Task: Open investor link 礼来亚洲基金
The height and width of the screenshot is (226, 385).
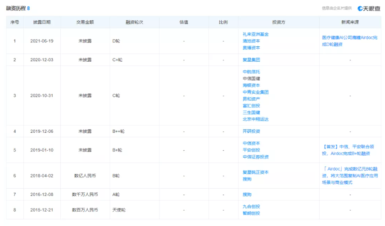Action: (256, 34)
